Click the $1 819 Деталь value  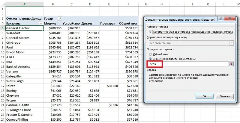point(90,100)
